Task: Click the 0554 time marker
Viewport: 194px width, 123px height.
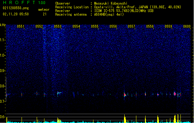Action: pos(76,26)
